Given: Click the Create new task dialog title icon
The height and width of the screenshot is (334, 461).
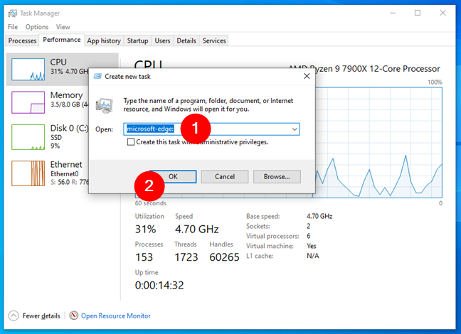Looking at the screenshot, I should tap(97, 76).
